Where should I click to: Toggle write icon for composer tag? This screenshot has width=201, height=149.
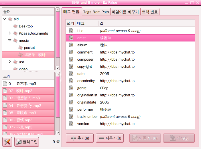pyautogui.click(x=71, y=59)
